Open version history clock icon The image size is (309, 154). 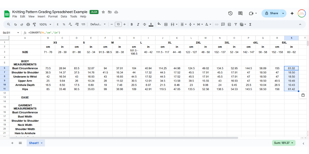[230, 13]
